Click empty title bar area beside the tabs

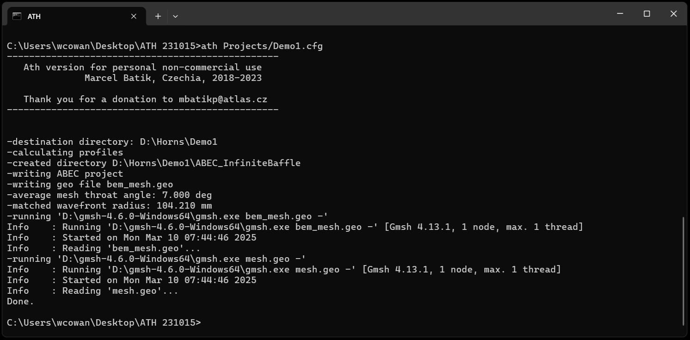point(393,14)
